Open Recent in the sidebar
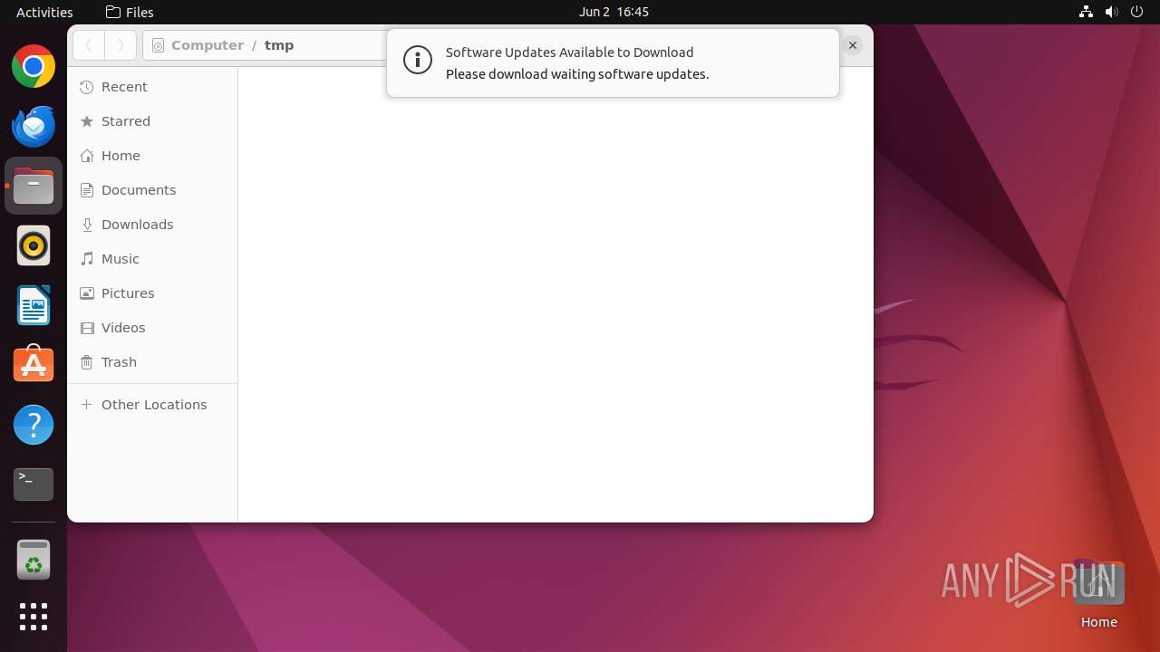This screenshot has width=1160, height=652. (x=152, y=87)
